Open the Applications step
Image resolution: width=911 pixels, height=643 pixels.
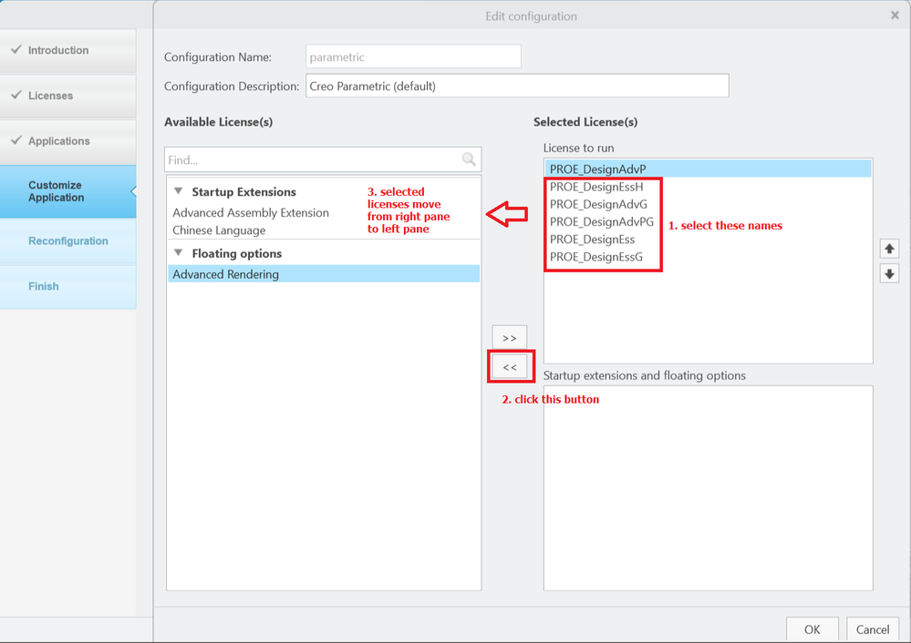click(68, 141)
